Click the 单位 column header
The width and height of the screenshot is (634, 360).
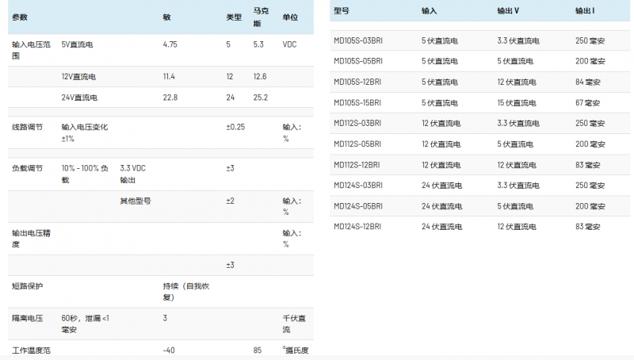click(290, 17)
